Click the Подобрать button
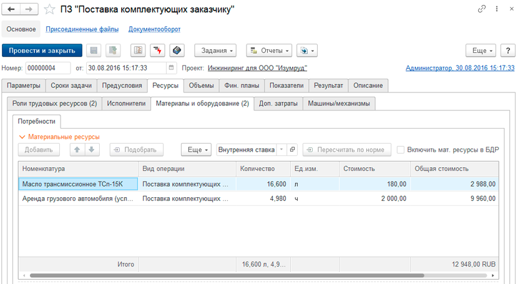 (137, 150)
